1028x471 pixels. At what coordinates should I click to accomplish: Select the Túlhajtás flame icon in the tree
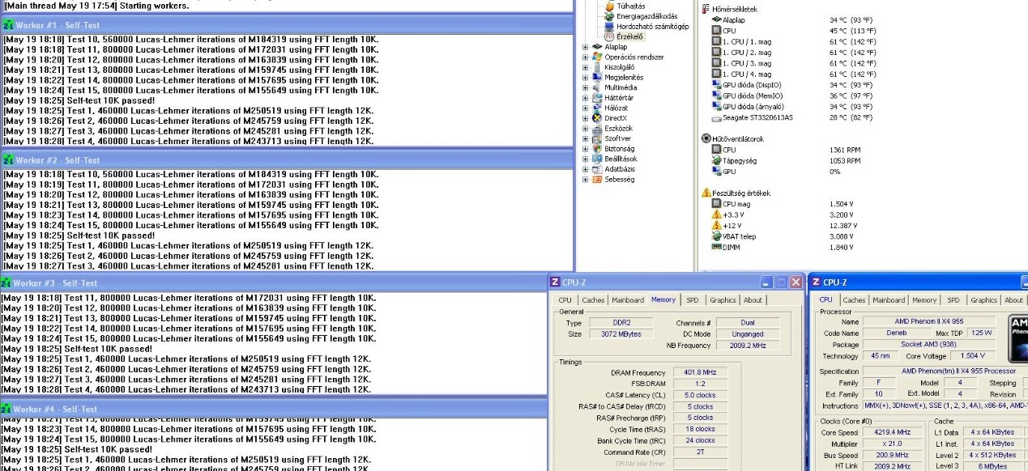pos(610,6)
